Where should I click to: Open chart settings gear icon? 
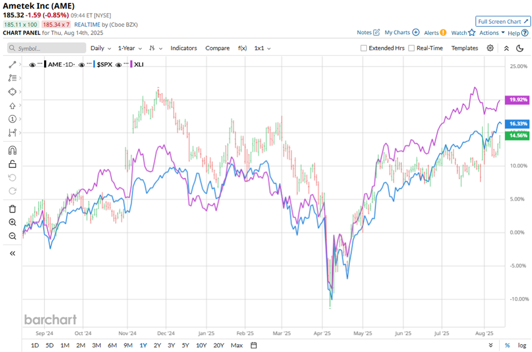click(x=490, y=48)
